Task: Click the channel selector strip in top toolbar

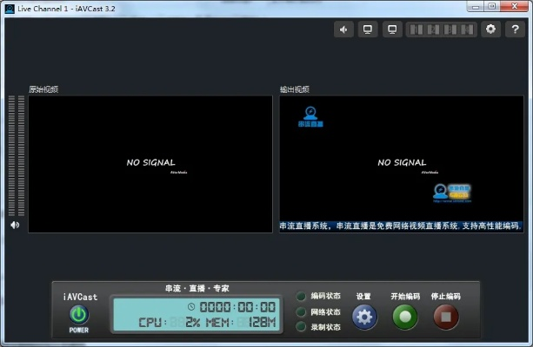Action: point(442,29)
